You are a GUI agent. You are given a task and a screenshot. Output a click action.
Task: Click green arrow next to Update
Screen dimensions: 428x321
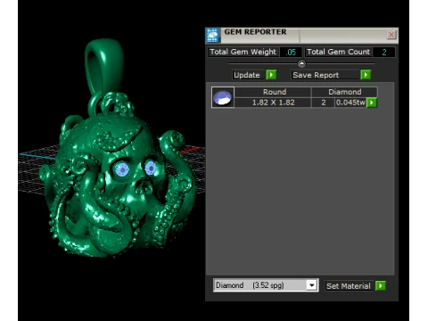click(271, 75)
